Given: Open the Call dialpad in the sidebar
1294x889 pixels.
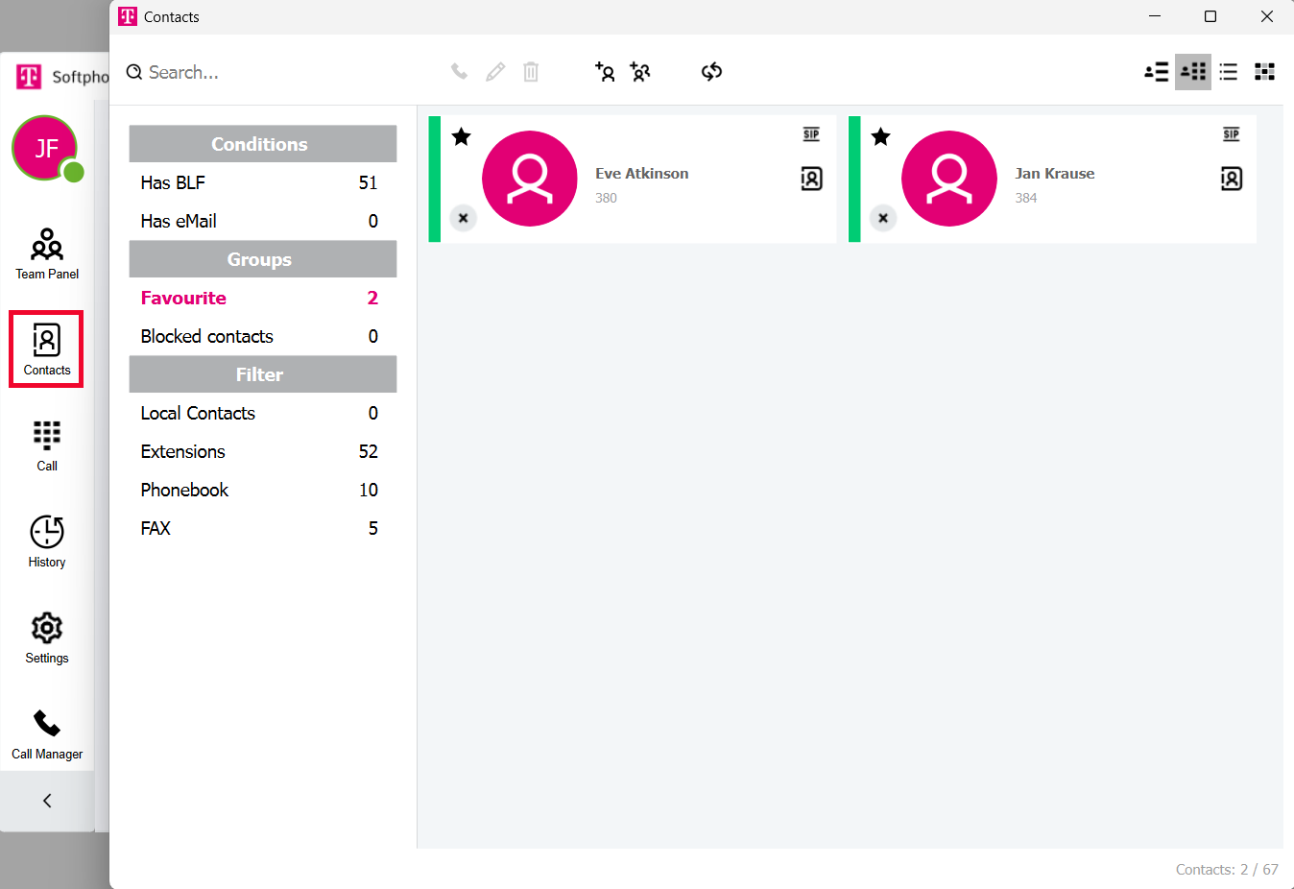Looking at the screenshot, I should (x=47, y=445).
